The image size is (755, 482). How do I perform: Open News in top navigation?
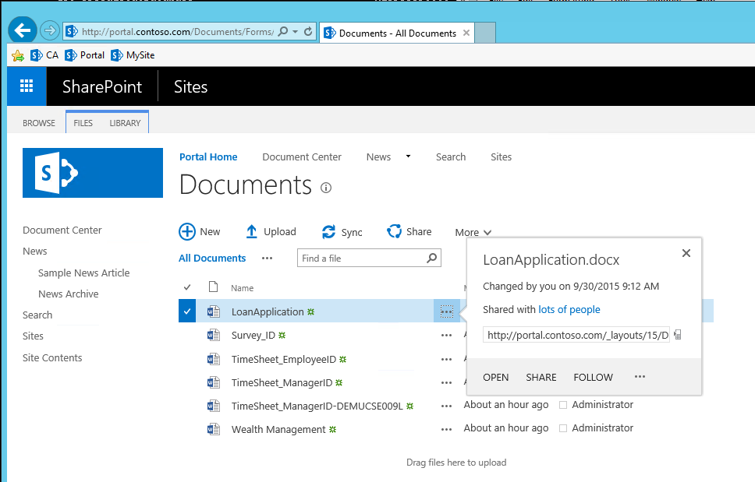378,157
